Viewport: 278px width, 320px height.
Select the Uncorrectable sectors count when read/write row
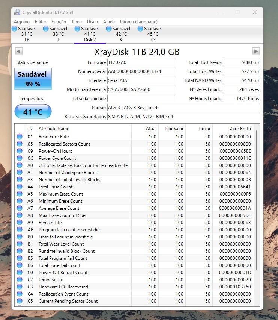click(134, 165)
